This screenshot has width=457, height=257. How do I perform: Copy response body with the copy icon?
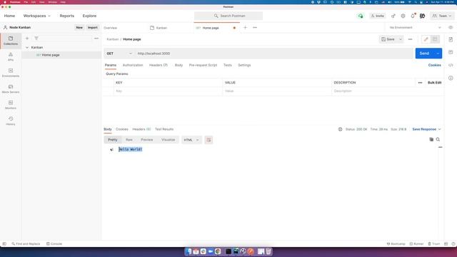point(431,139)
